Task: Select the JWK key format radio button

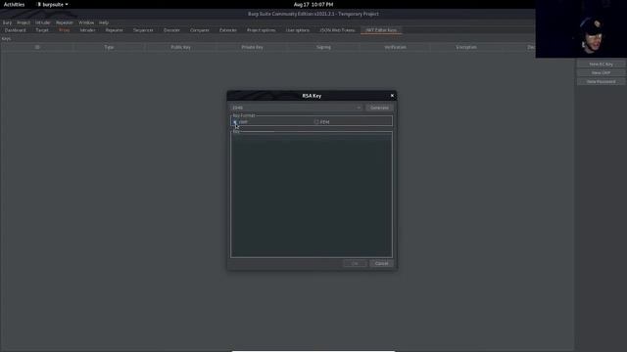Action: [235, 121]
